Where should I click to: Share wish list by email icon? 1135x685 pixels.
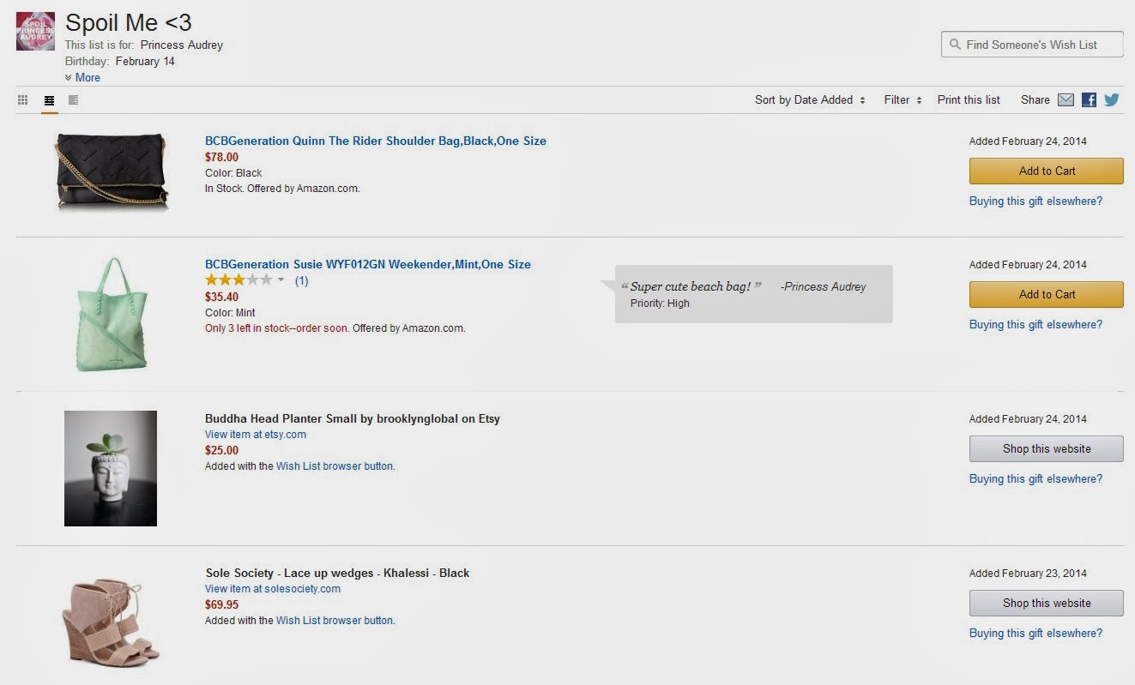click(x=1066, y=99)
